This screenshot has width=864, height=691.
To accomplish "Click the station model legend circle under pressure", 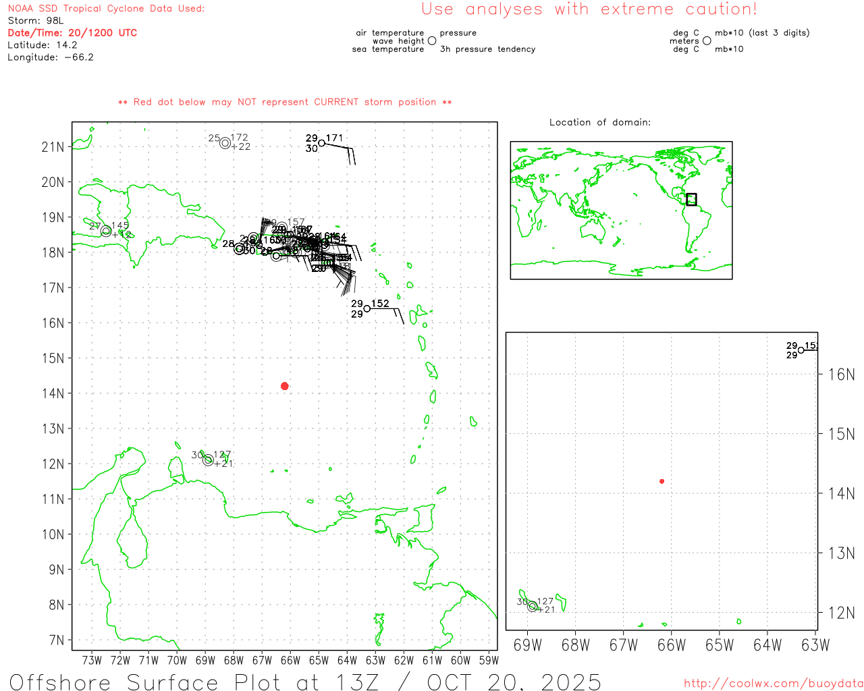I will pos(432,40).
